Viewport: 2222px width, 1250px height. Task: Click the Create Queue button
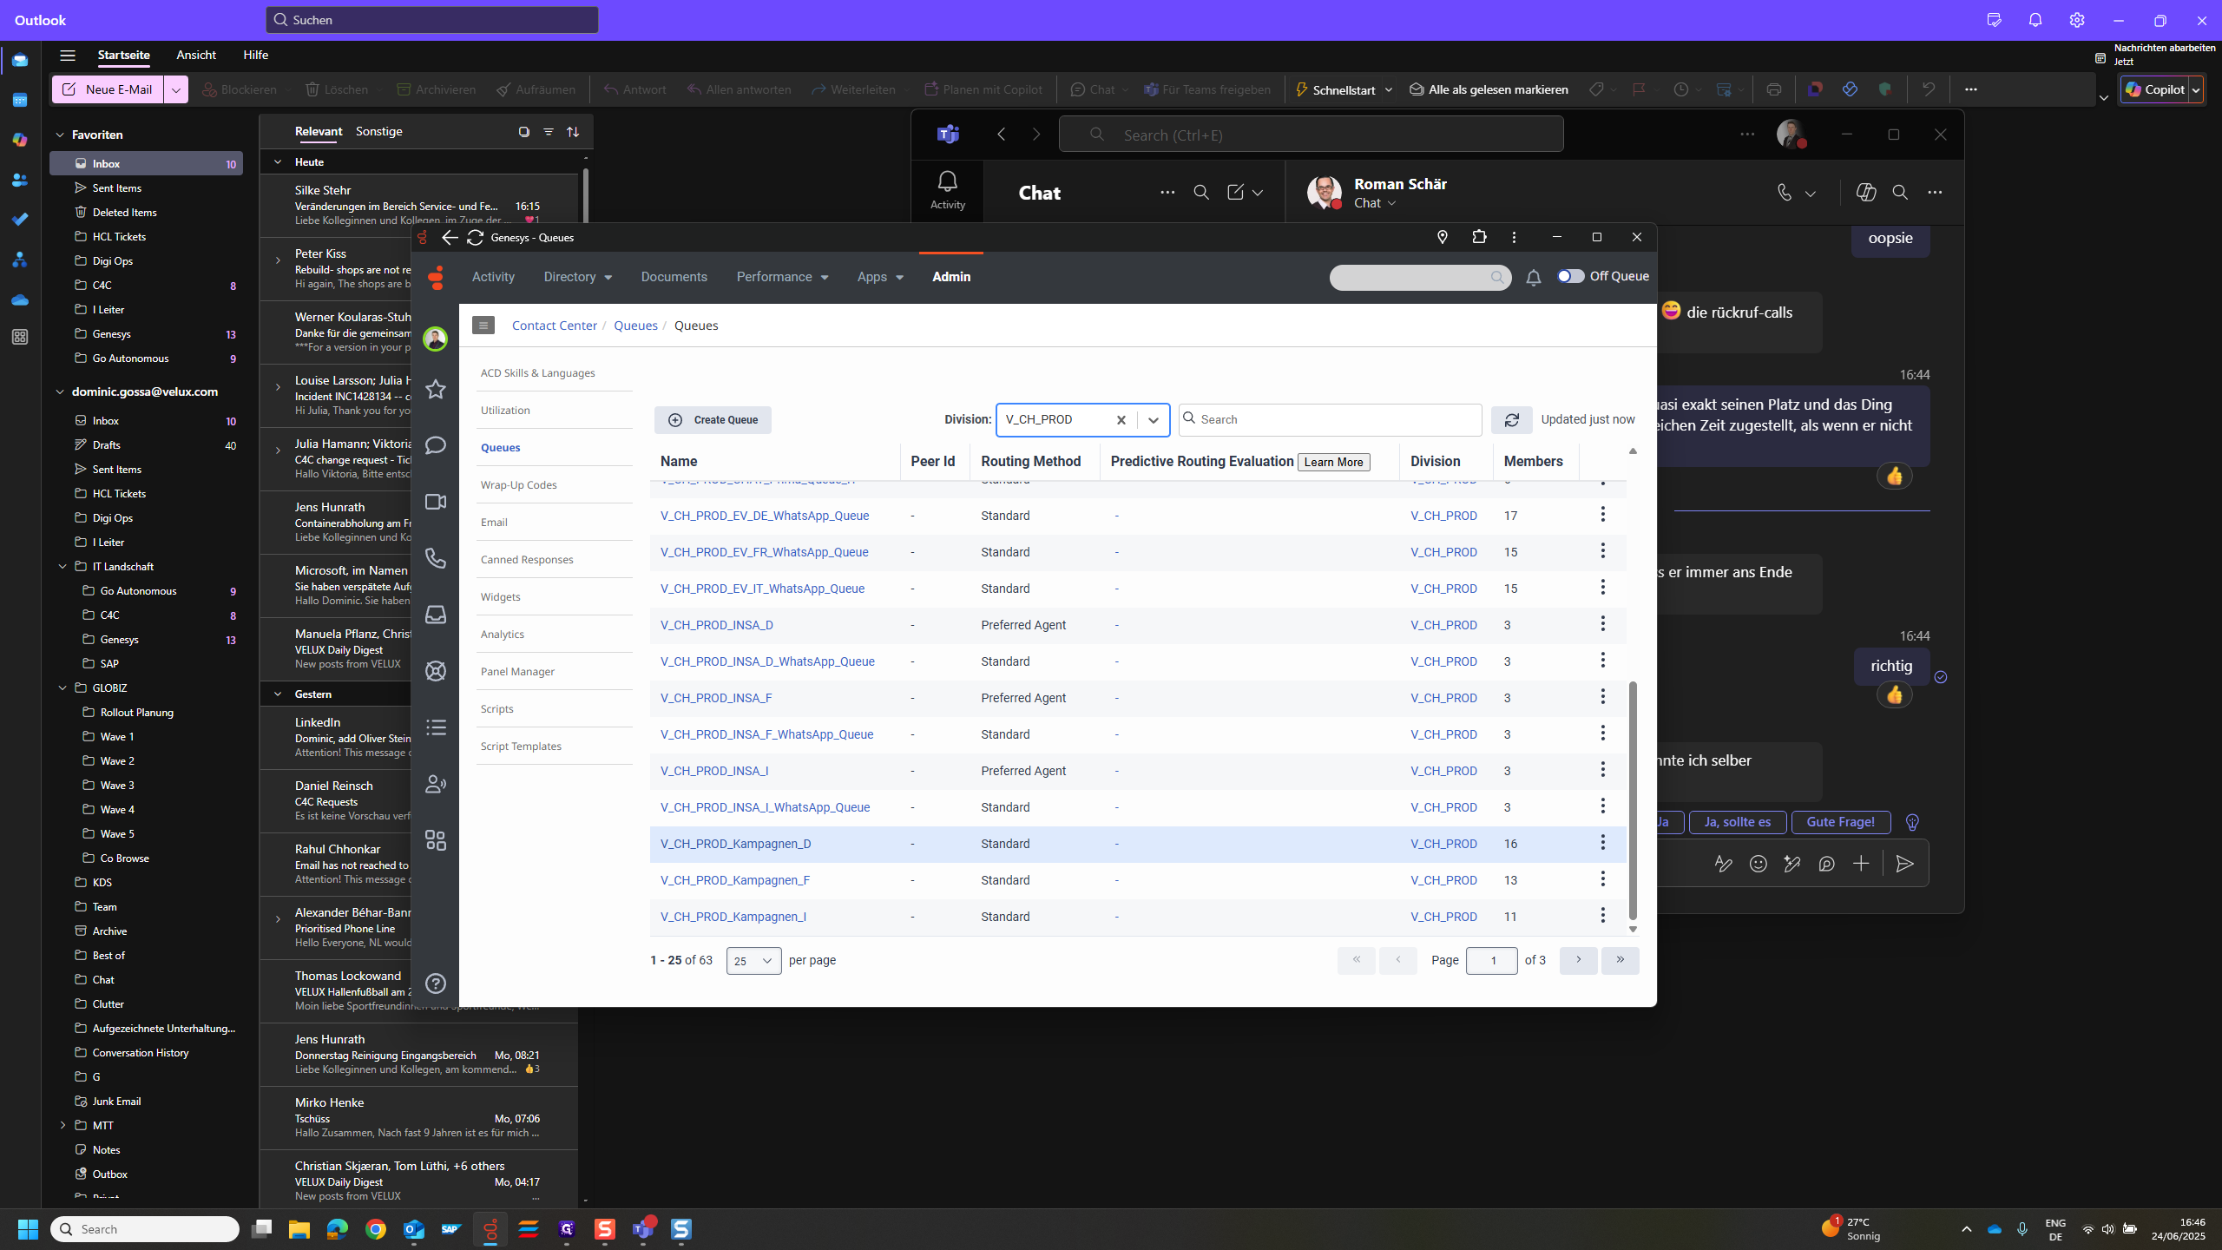click(713, 420)
